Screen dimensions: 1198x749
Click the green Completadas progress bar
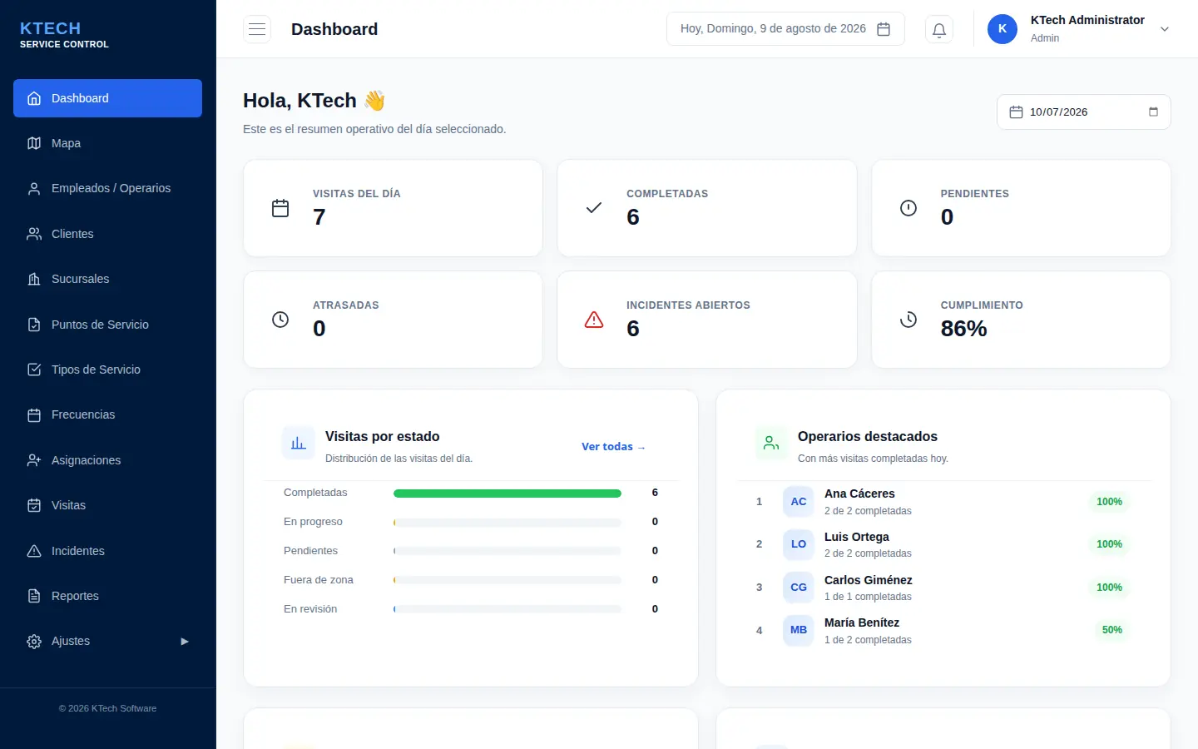click(x=507, y=494)
